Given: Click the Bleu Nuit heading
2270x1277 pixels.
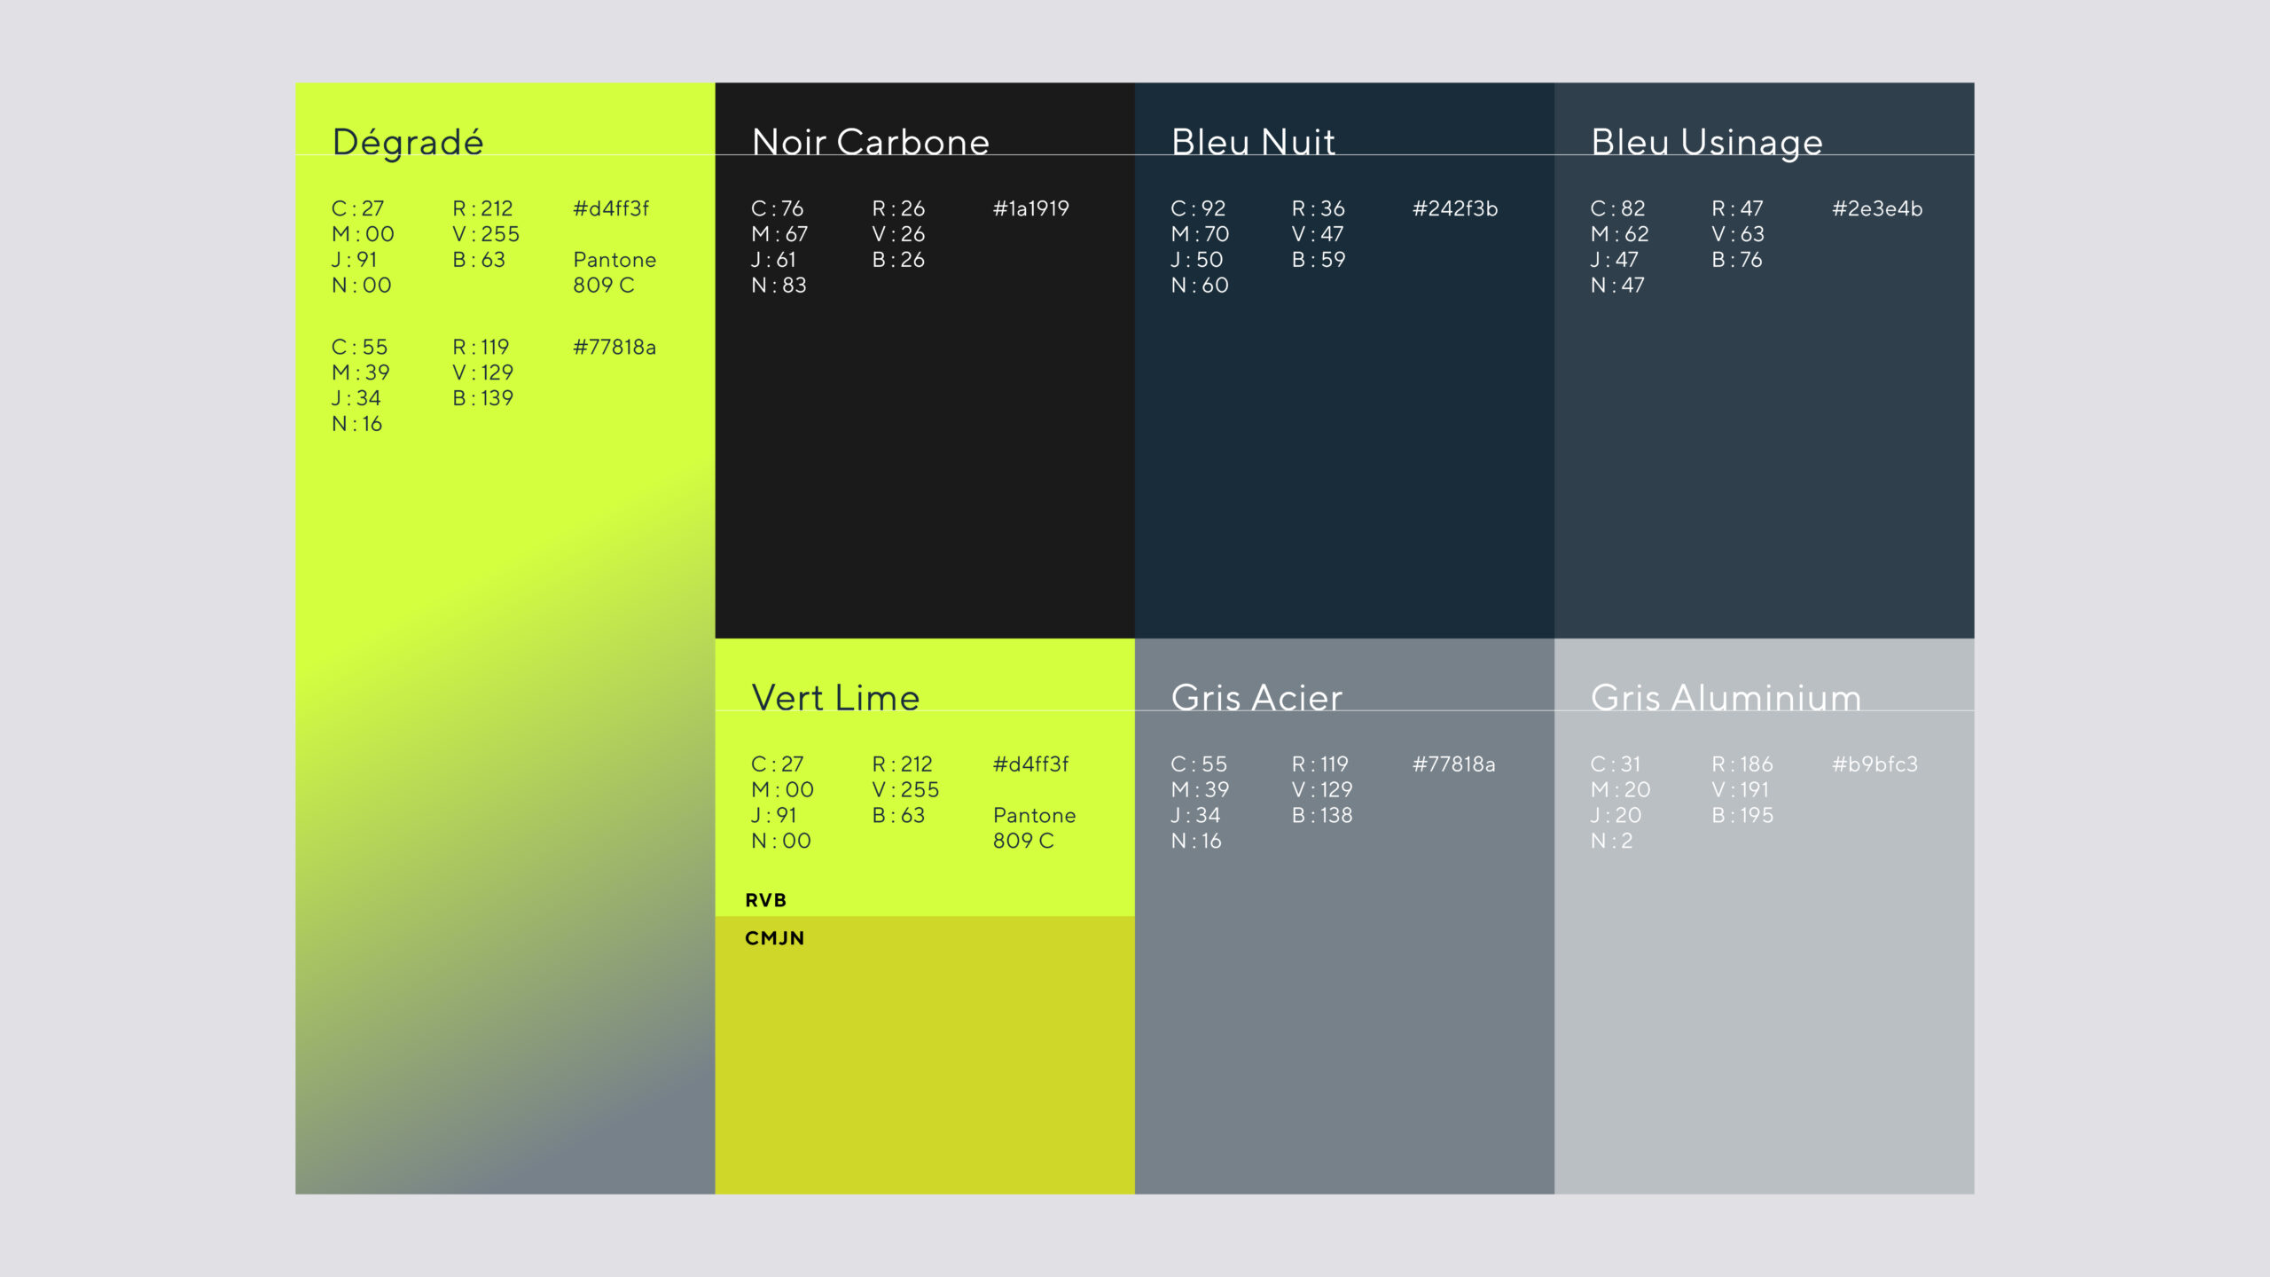Looking at the screenshot, I should click(x=1253, y=142).
